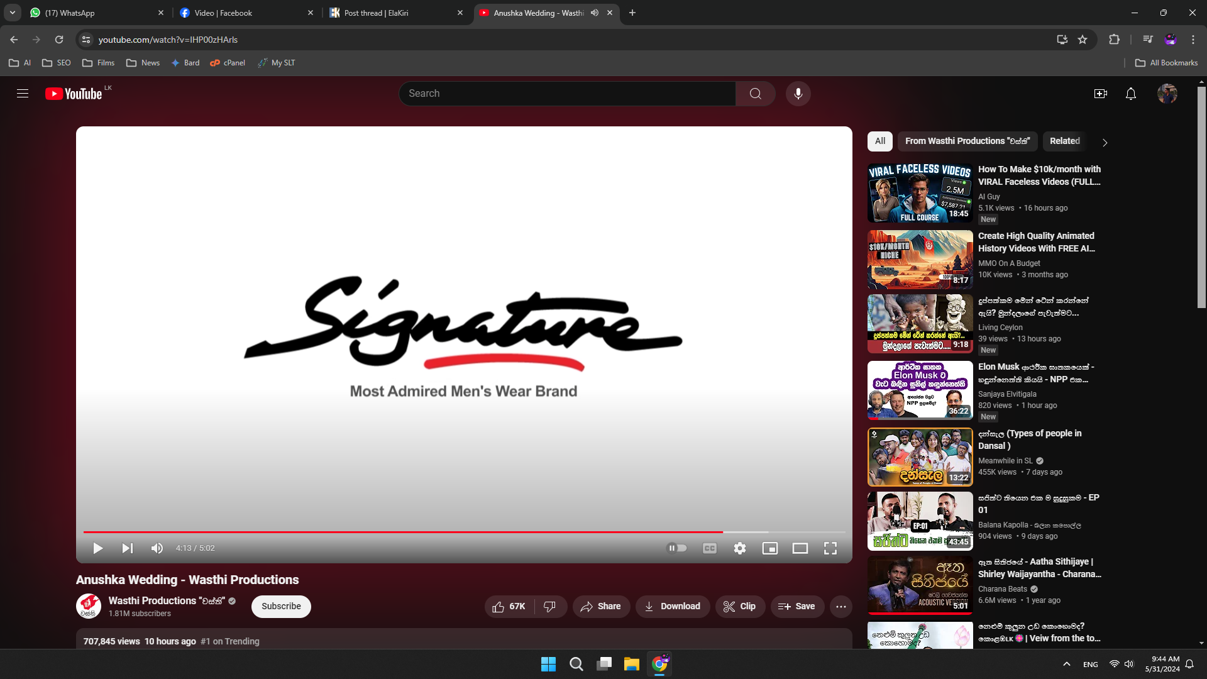1207x679 pixels.
Task: Open the Films bookmarks folder
Action: [99, 63]
